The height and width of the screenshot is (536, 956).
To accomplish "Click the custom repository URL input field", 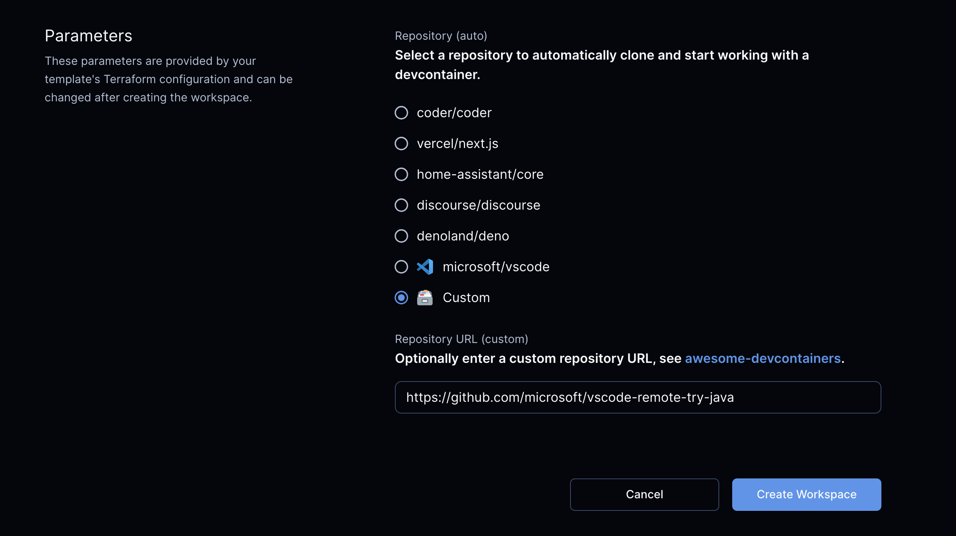I will click(638, 397).
